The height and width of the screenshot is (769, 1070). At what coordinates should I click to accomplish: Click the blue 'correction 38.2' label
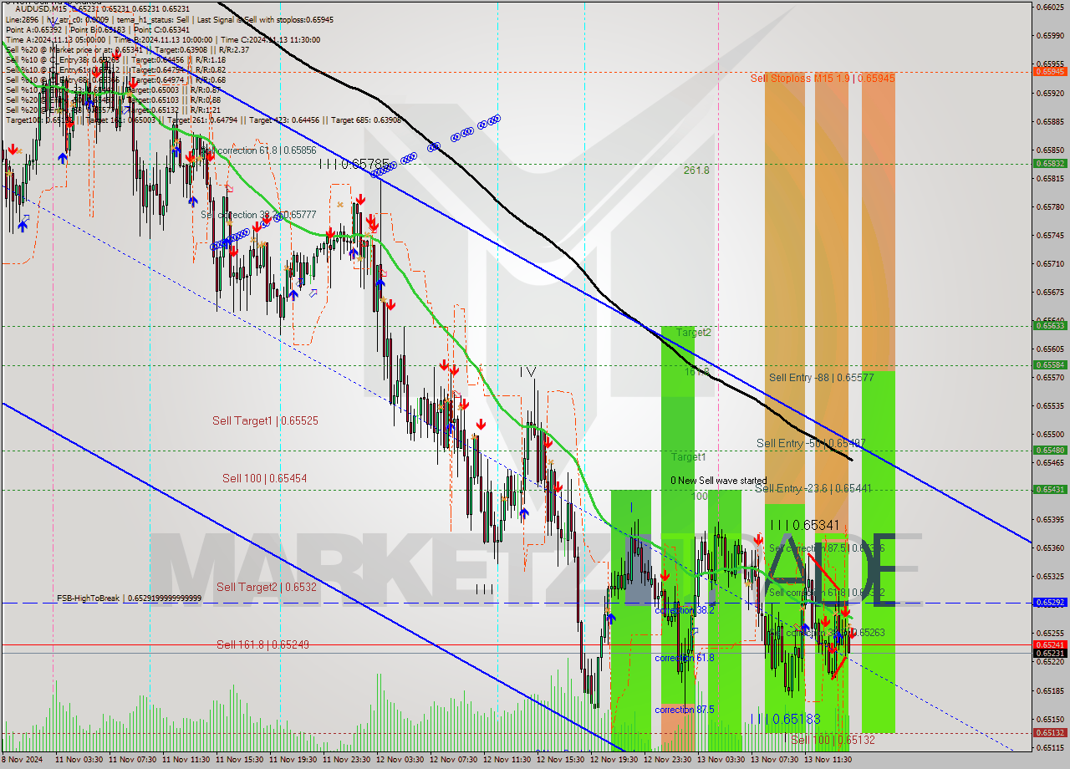pyautogui.click(x=685, y=610)
